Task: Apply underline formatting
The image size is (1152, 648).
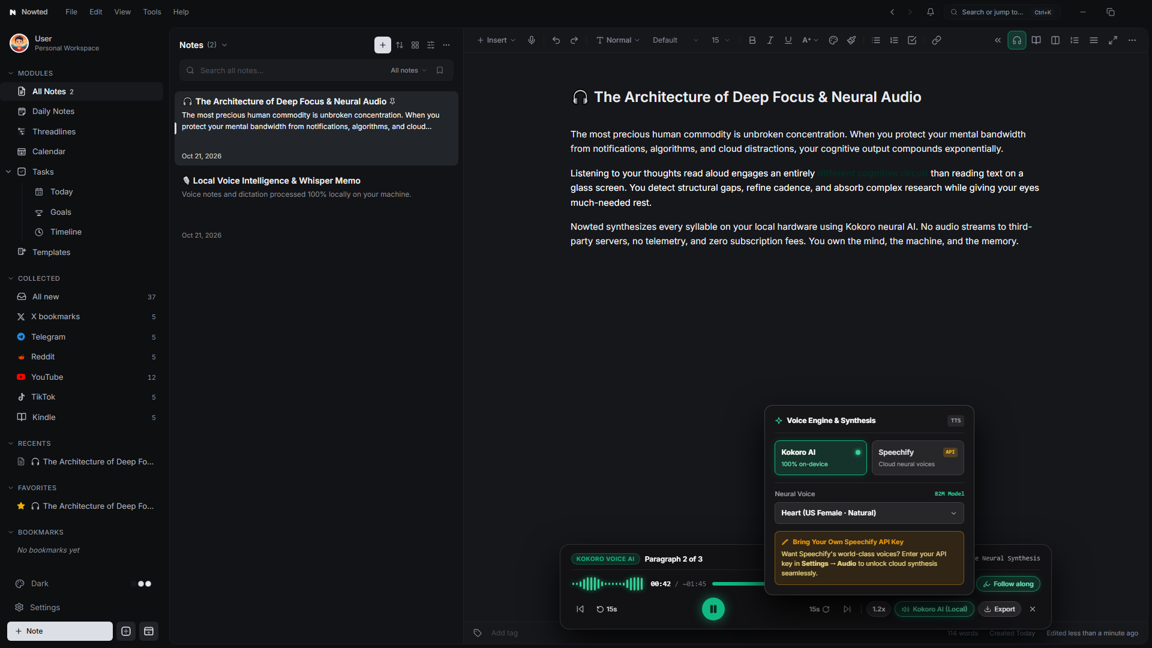Action: click(x=788, y=40)
